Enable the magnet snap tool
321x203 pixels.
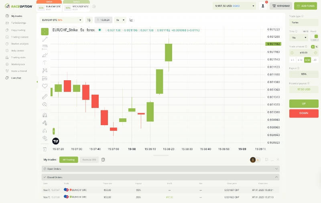tap(45, 115)
